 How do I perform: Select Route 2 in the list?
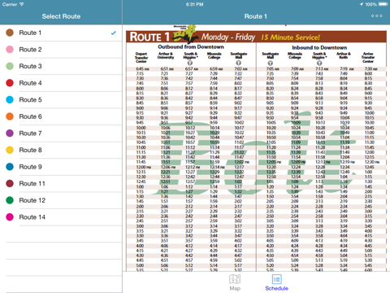point(61,50)
